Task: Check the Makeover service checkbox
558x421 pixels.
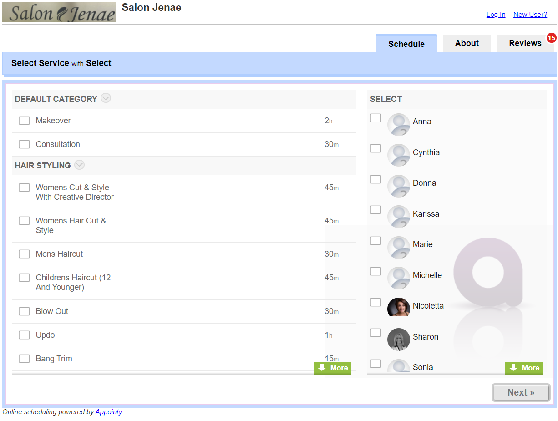Action: (24, 121)
